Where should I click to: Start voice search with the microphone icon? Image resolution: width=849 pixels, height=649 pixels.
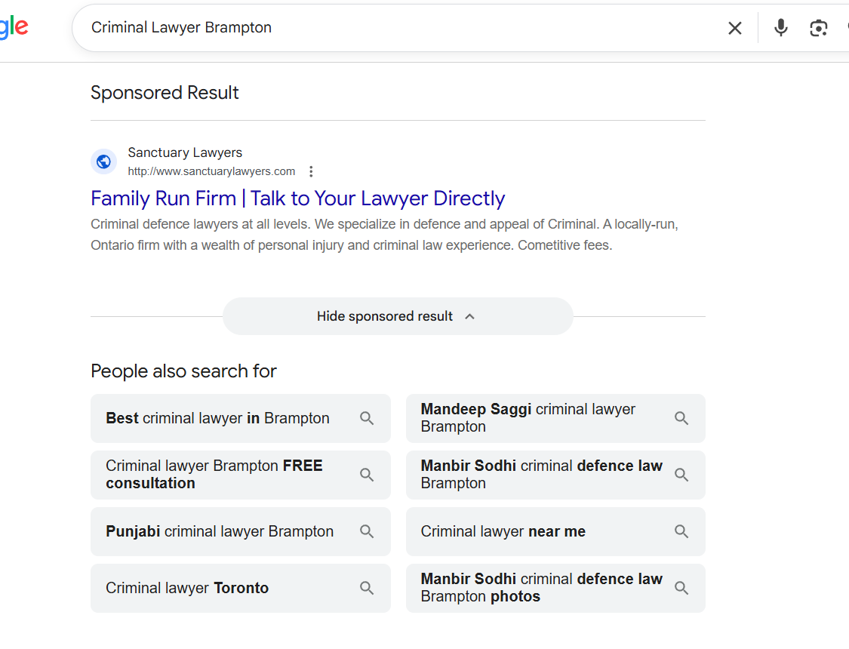(781, 28)
